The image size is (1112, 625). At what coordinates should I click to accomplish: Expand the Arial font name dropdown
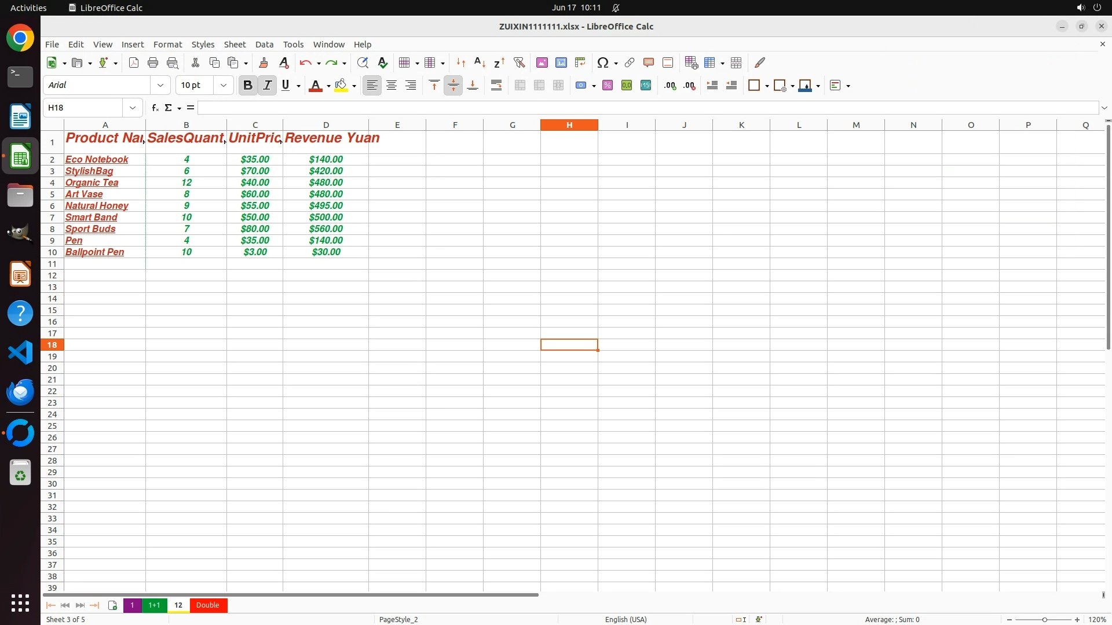[160, 86]
